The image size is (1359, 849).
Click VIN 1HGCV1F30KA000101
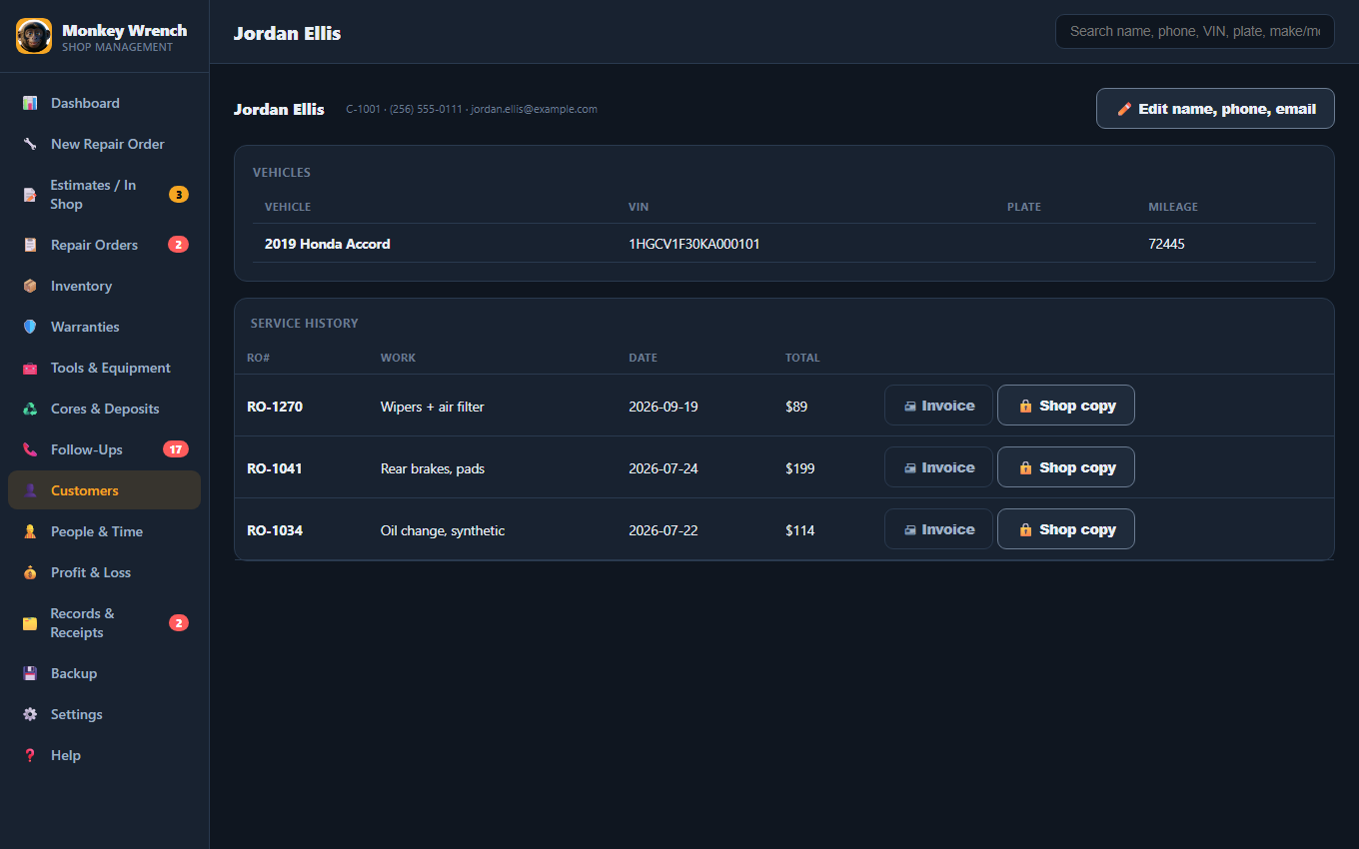pos(694,244)
